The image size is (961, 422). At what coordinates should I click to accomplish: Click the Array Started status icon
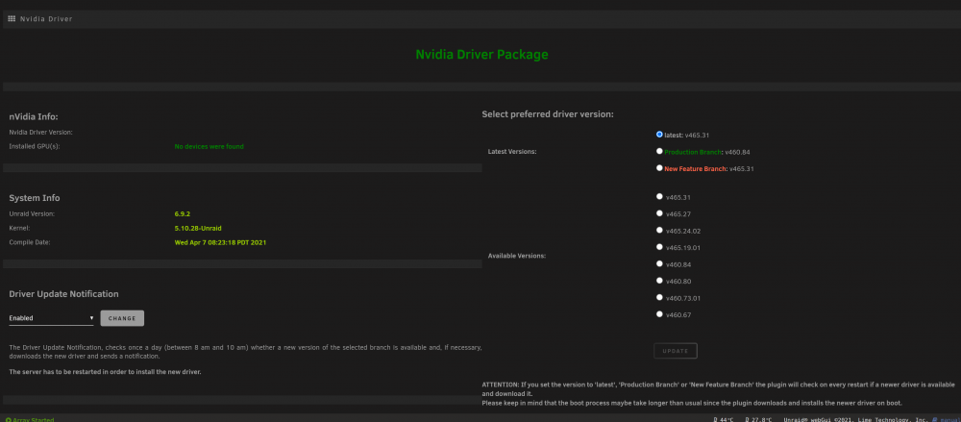(x=8, y=419)
